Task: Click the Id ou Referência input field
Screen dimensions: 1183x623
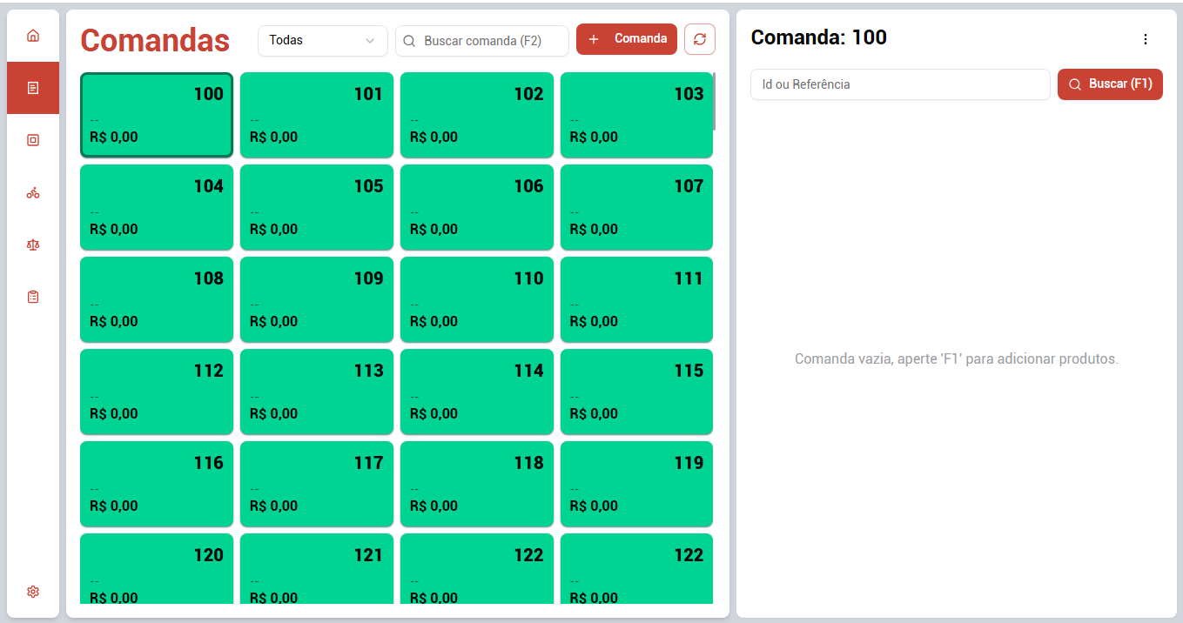Action: (x=900, y=84)
